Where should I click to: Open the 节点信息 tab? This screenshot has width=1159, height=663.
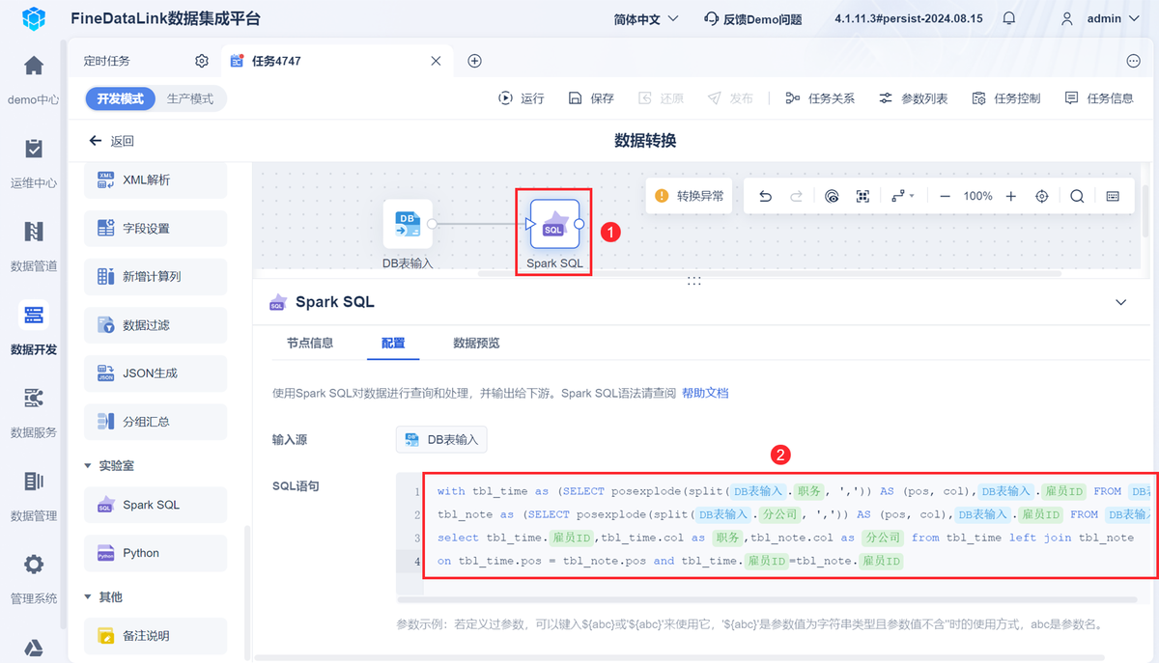tap(310, 344)
